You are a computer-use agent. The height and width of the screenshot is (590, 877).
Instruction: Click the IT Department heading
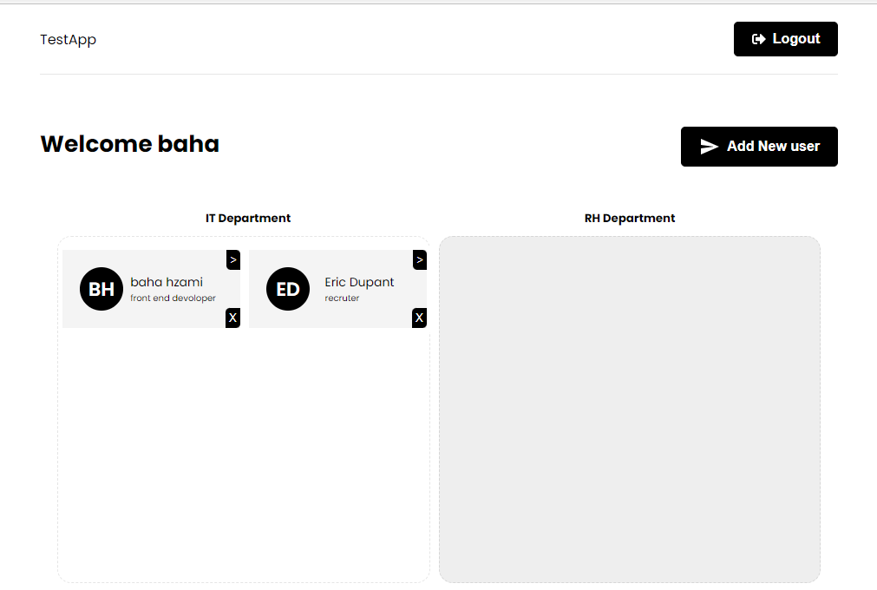(248, 218)
